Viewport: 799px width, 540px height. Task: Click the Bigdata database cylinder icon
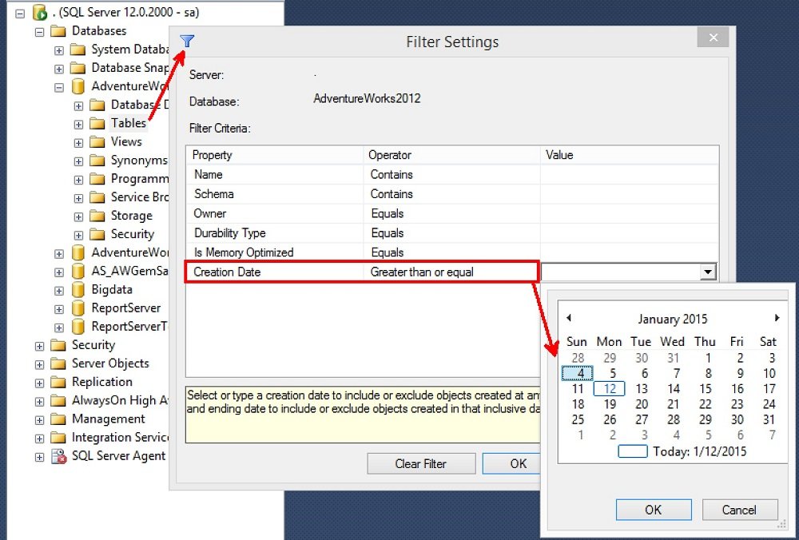78,290
